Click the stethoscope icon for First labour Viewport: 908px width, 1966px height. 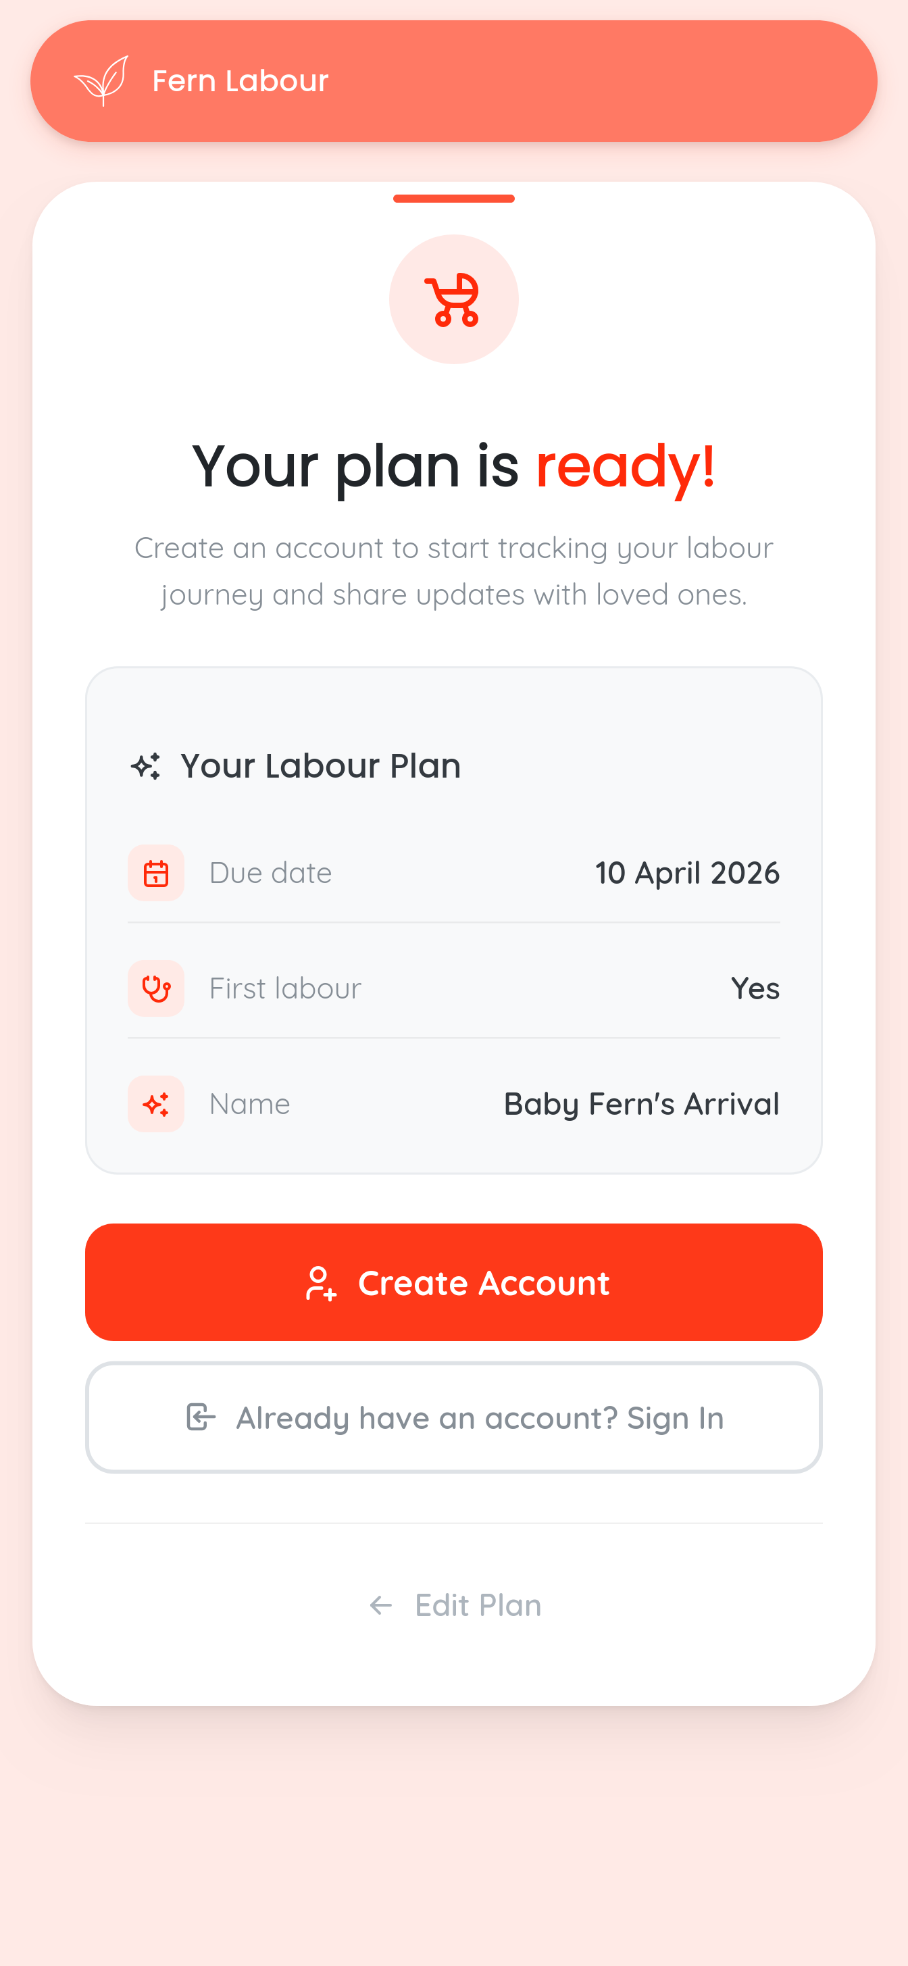155,988
